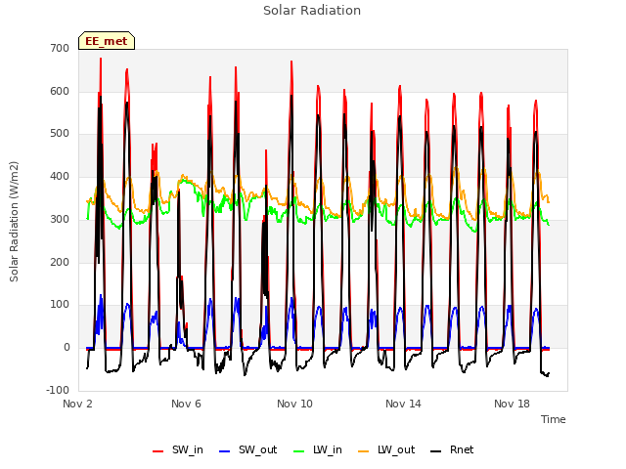Click the Nov 2 x-axis tick label
Viewport: 626px width, 469px height.
[77, 404]
